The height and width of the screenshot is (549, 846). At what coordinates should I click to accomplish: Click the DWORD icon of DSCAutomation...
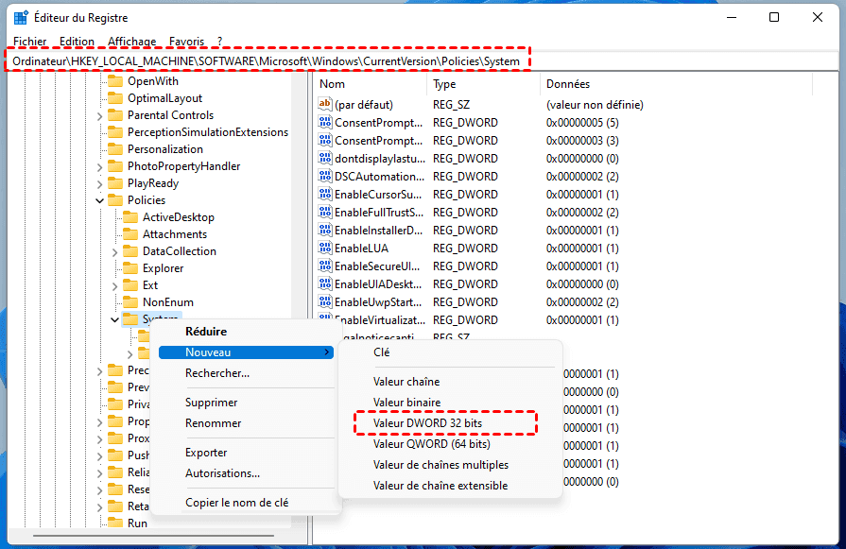[x=325, y=176]
